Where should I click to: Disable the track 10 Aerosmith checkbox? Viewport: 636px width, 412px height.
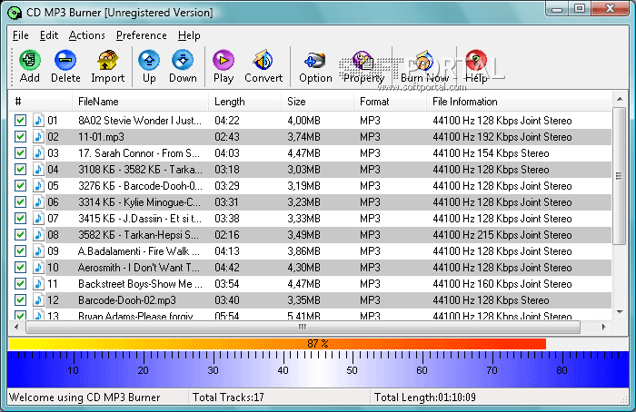[21, 268]
